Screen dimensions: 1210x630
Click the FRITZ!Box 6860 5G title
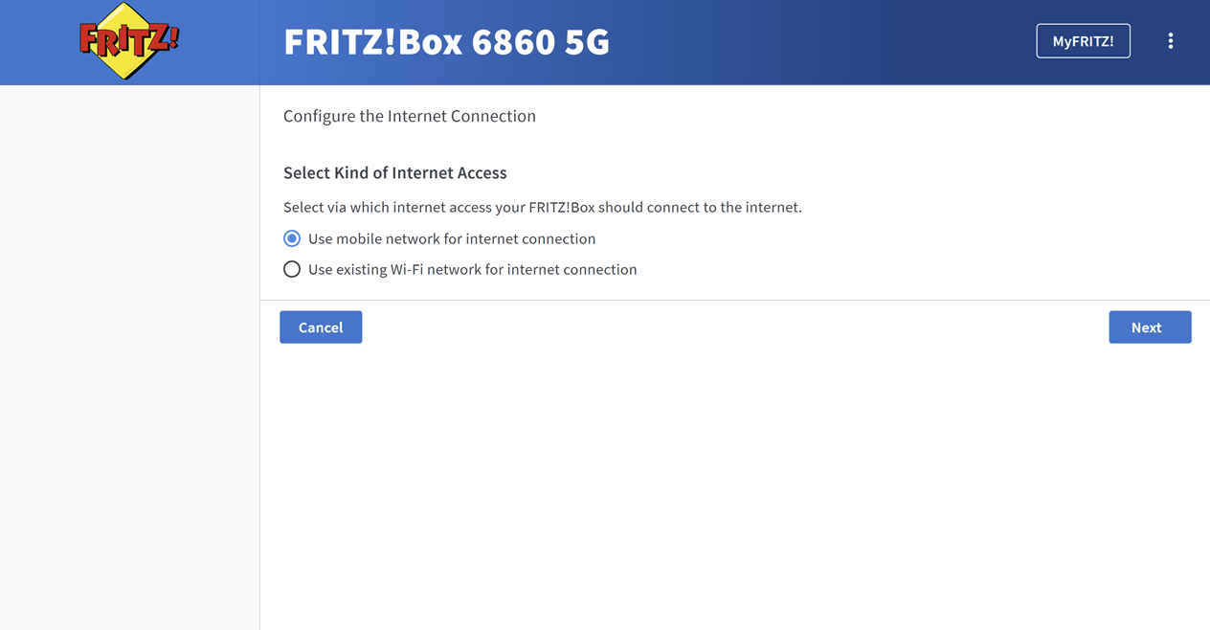click(x=446, y=42)
